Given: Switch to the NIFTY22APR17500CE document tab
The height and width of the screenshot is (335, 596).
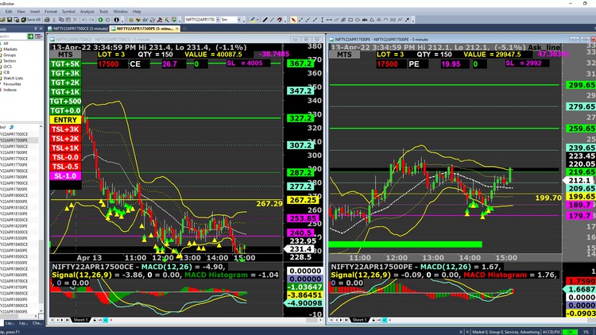Looking at the screenshot, I should tap(78, 29).
